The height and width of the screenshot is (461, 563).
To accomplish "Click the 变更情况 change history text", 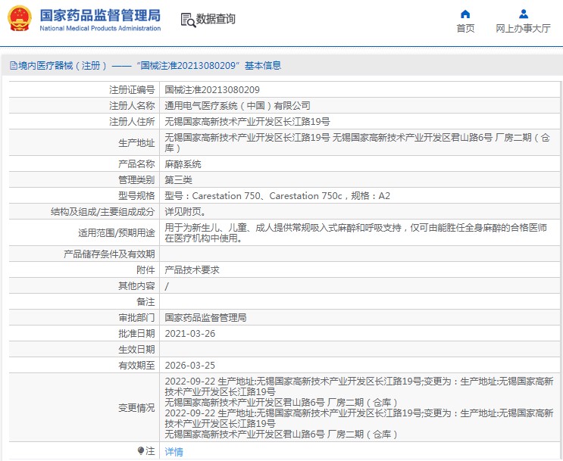I will click(359, 407).
